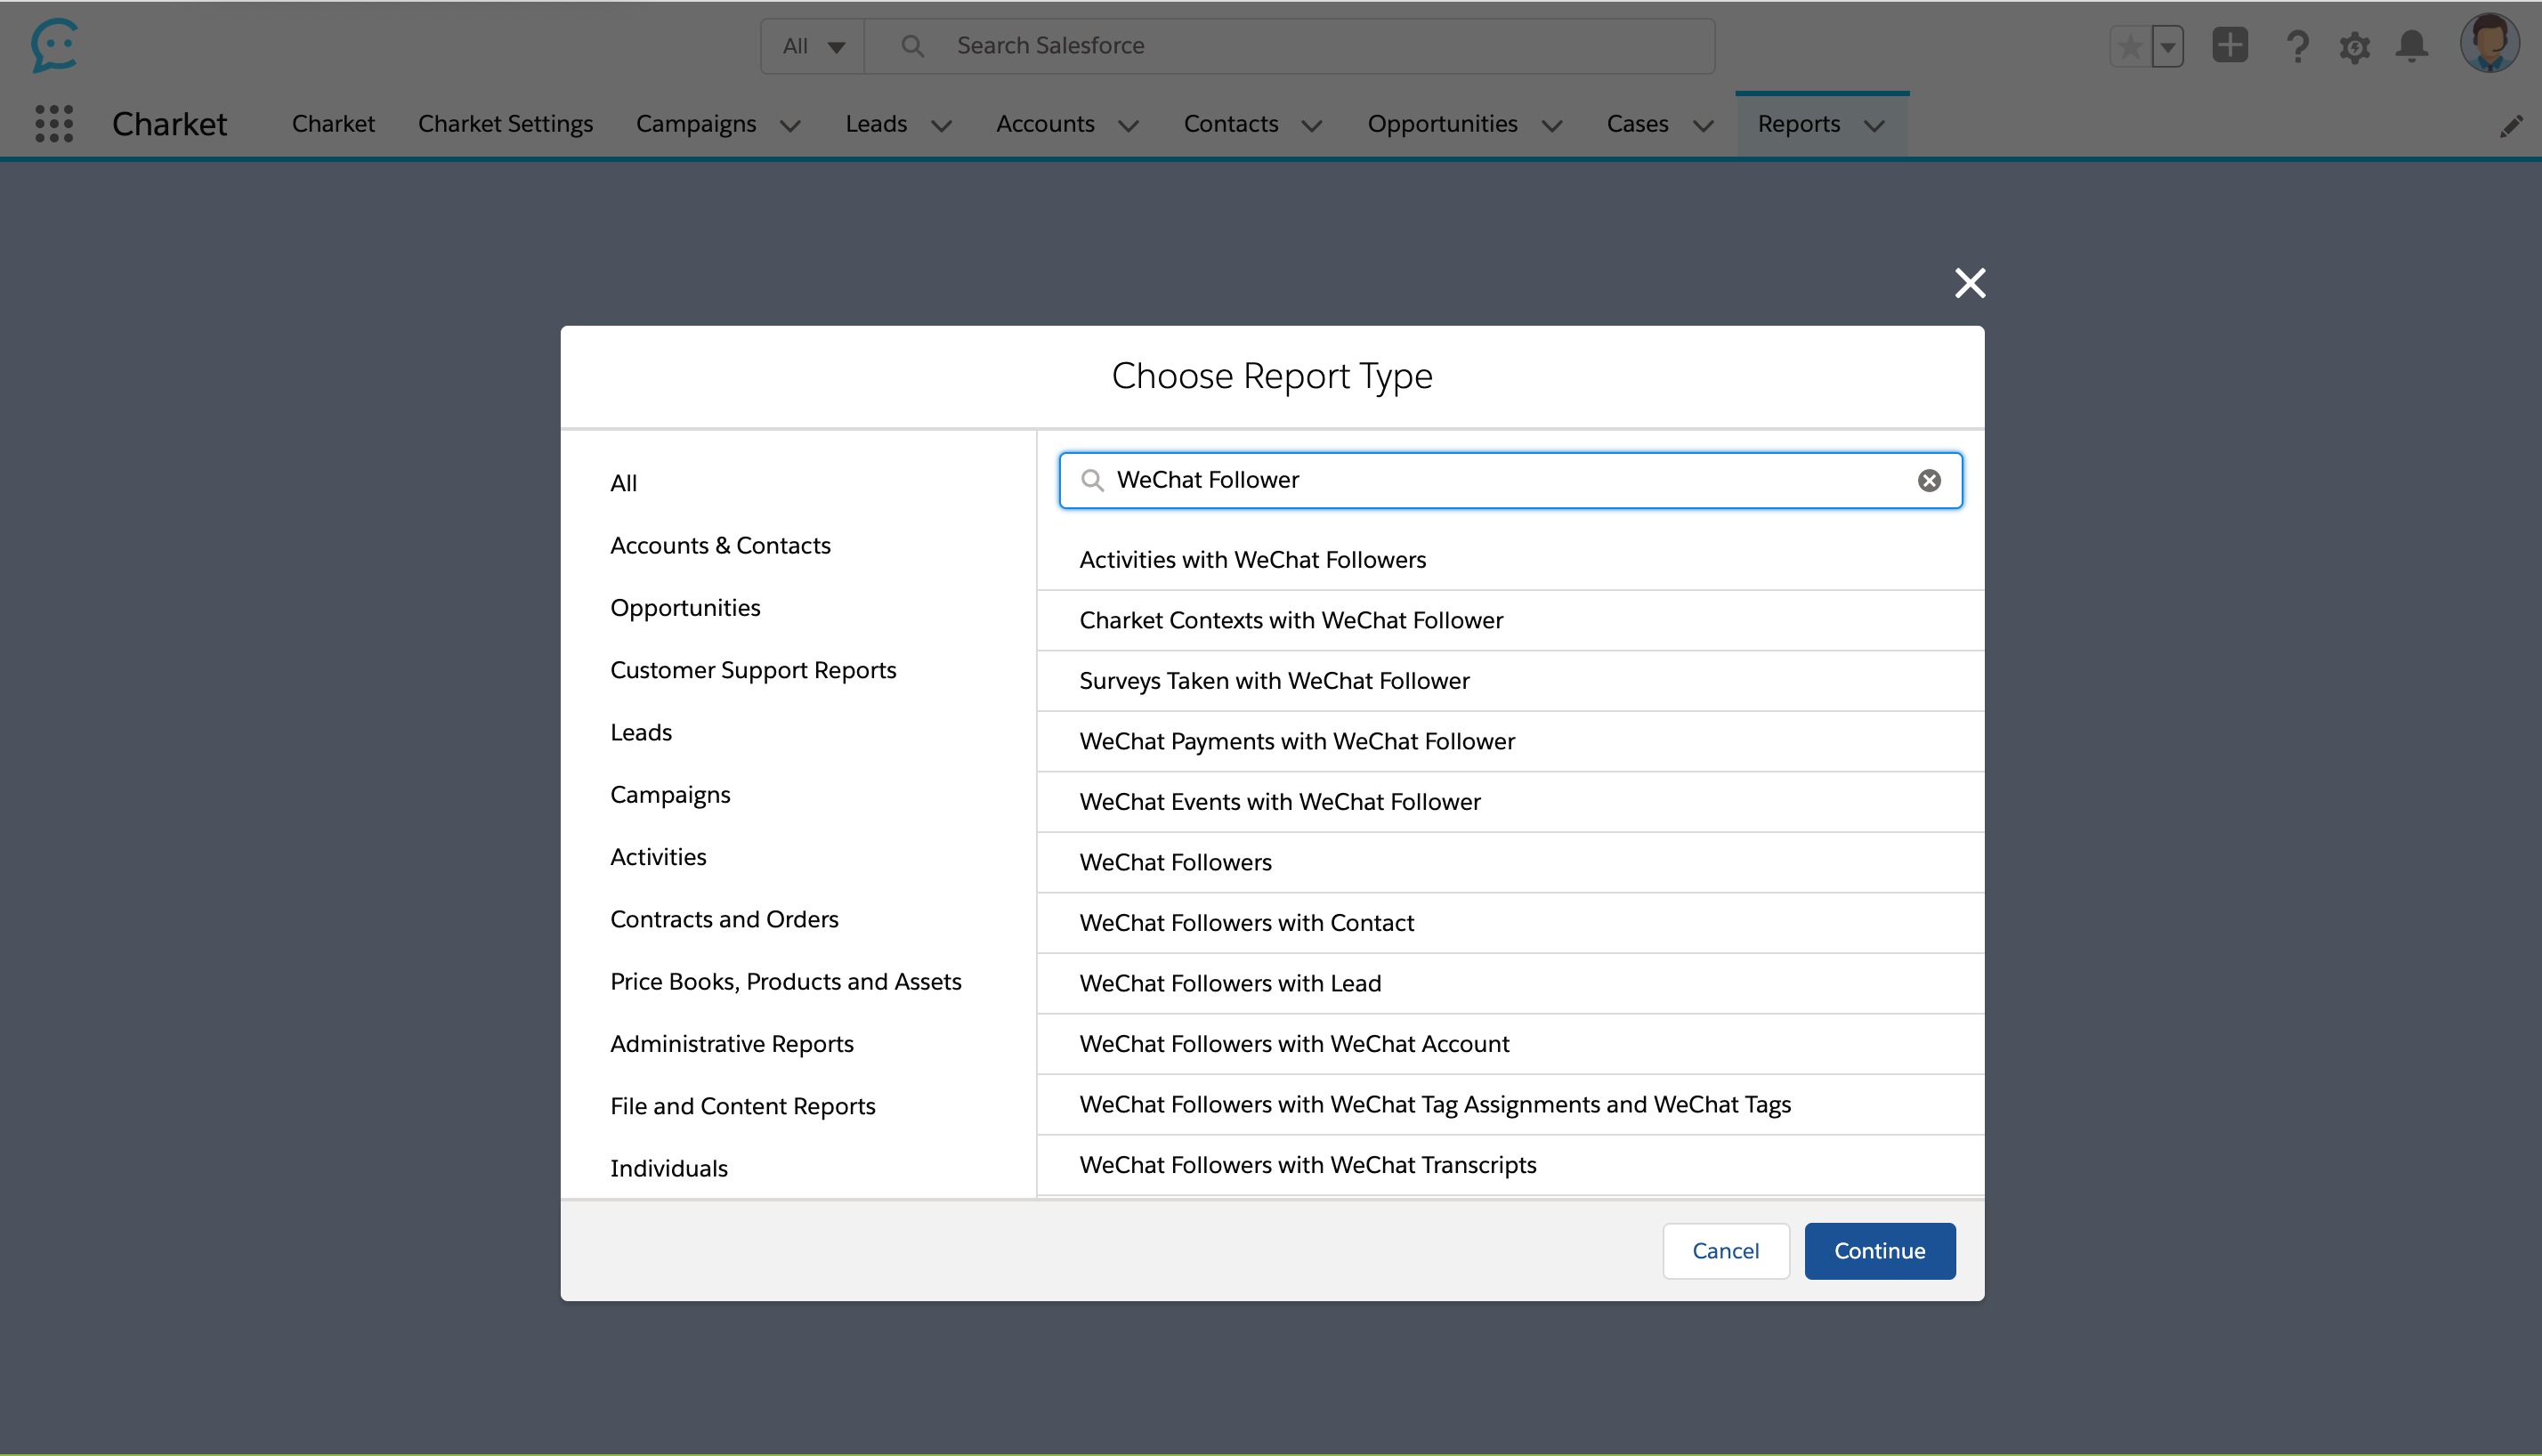Expand the Accounts tab dropdown chevron
This screenshot has width=2542, height=1456.
[1128, 126]
